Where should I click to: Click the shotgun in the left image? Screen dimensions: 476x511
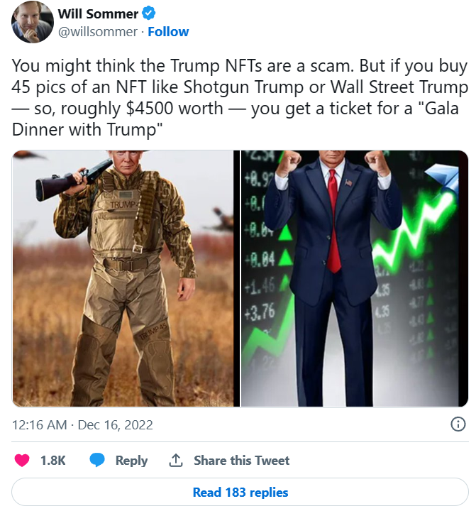click(x=74, y=180)
